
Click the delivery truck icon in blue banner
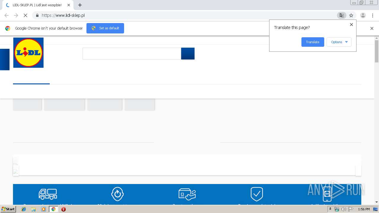tap(48, 194)
